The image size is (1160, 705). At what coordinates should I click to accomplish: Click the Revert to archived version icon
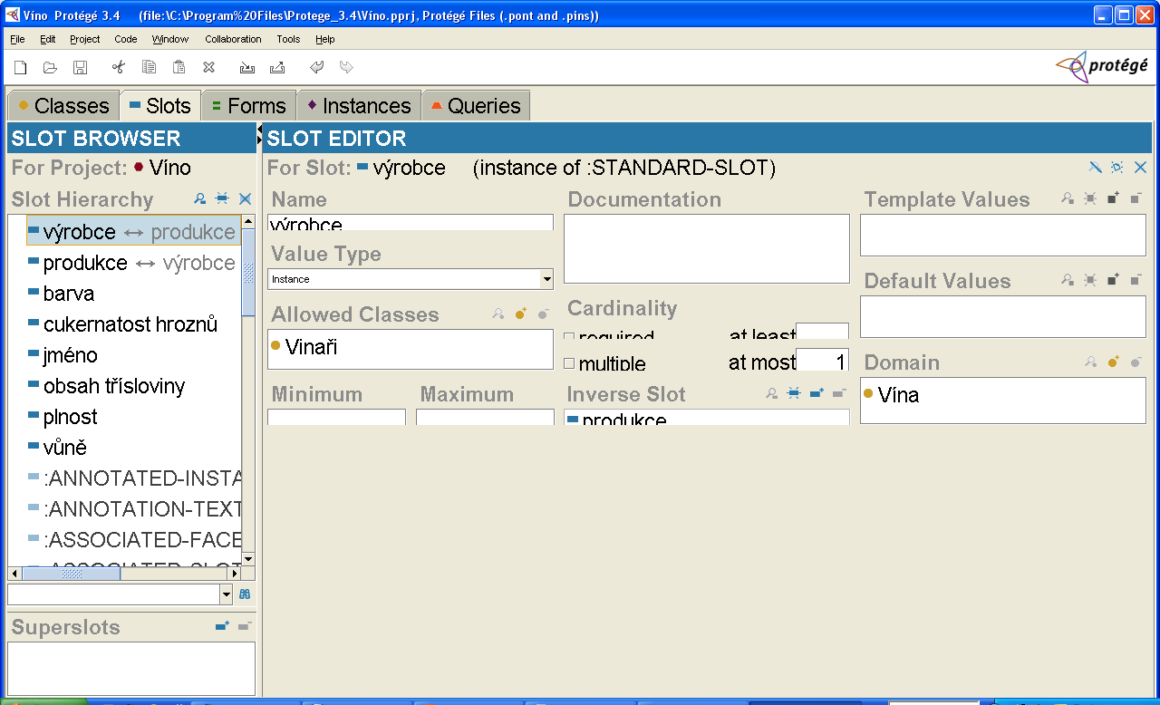(277, 67)
